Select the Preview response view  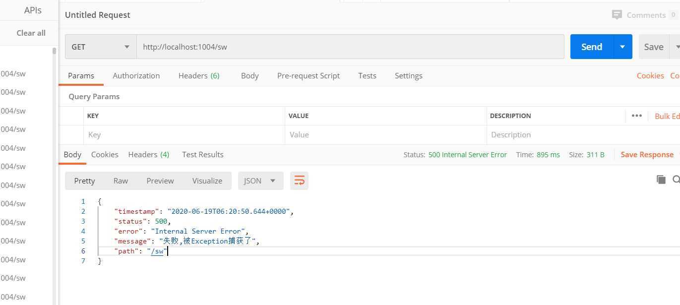pos(160,181)
